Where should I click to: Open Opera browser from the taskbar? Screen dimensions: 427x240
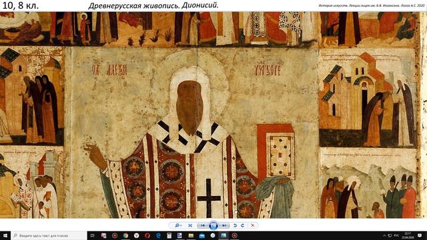point(147,235)
